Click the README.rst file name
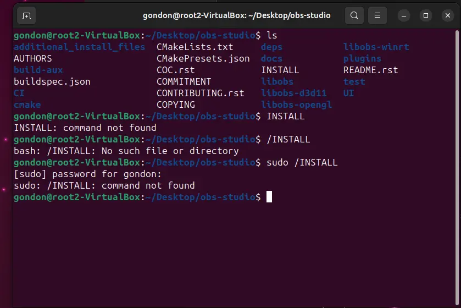 click(x=370, y=70)
